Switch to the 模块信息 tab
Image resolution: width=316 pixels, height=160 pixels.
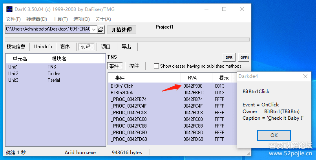pyautogui.click(x=16, y=47)
